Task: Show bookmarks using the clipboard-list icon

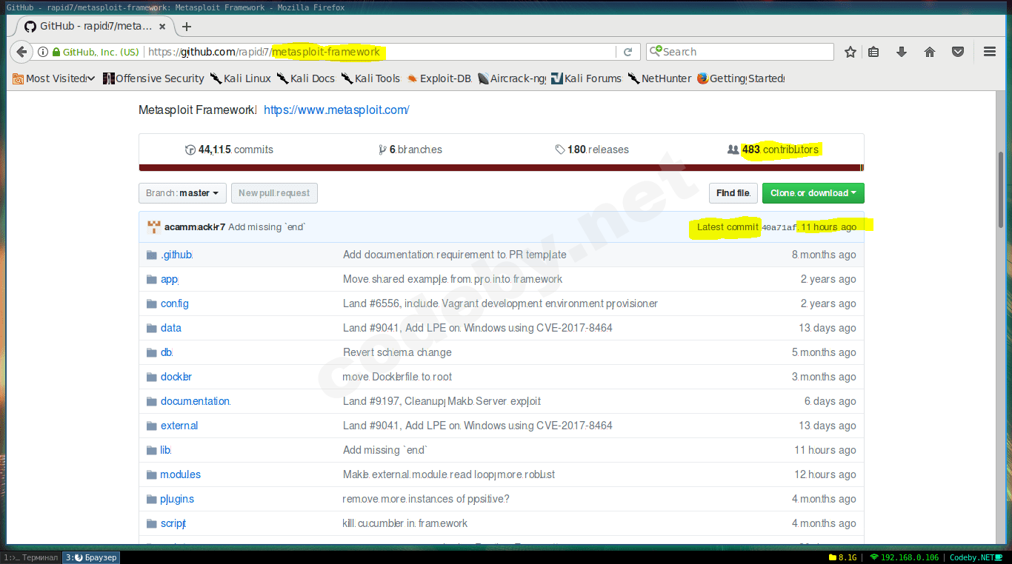Action: (x=873, y=52)
